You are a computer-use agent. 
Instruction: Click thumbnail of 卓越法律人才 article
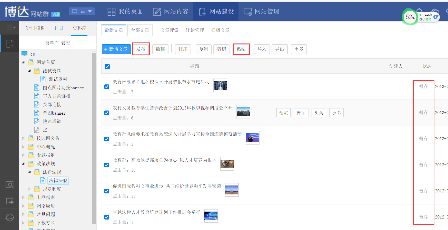(211, 216)
